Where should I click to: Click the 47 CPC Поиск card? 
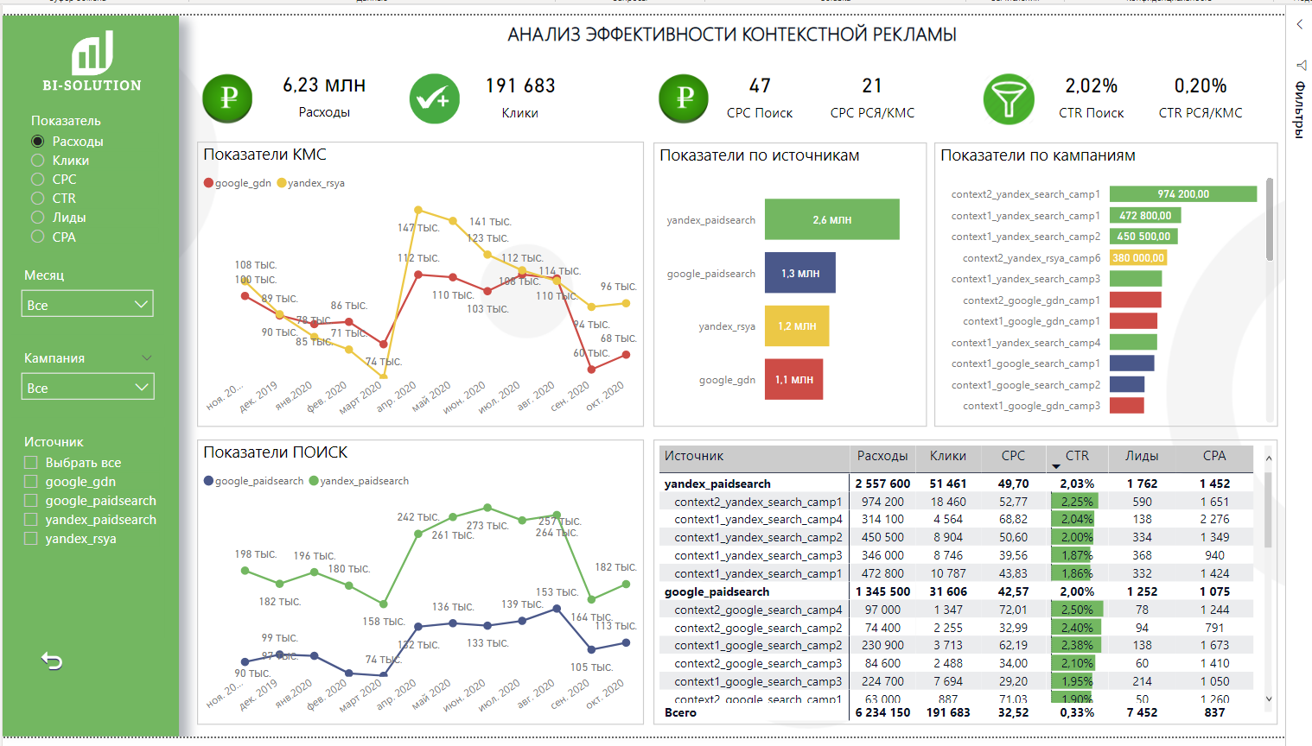[760, 97]
